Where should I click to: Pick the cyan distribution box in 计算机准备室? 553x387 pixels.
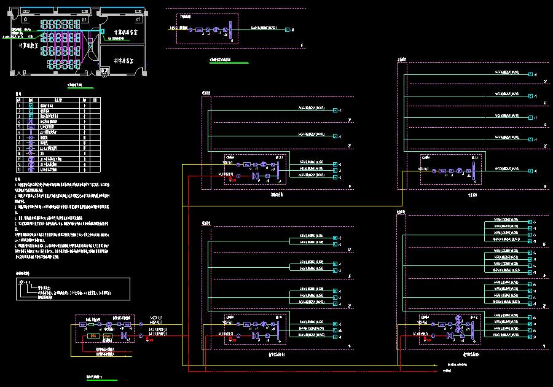pos(102,31)
